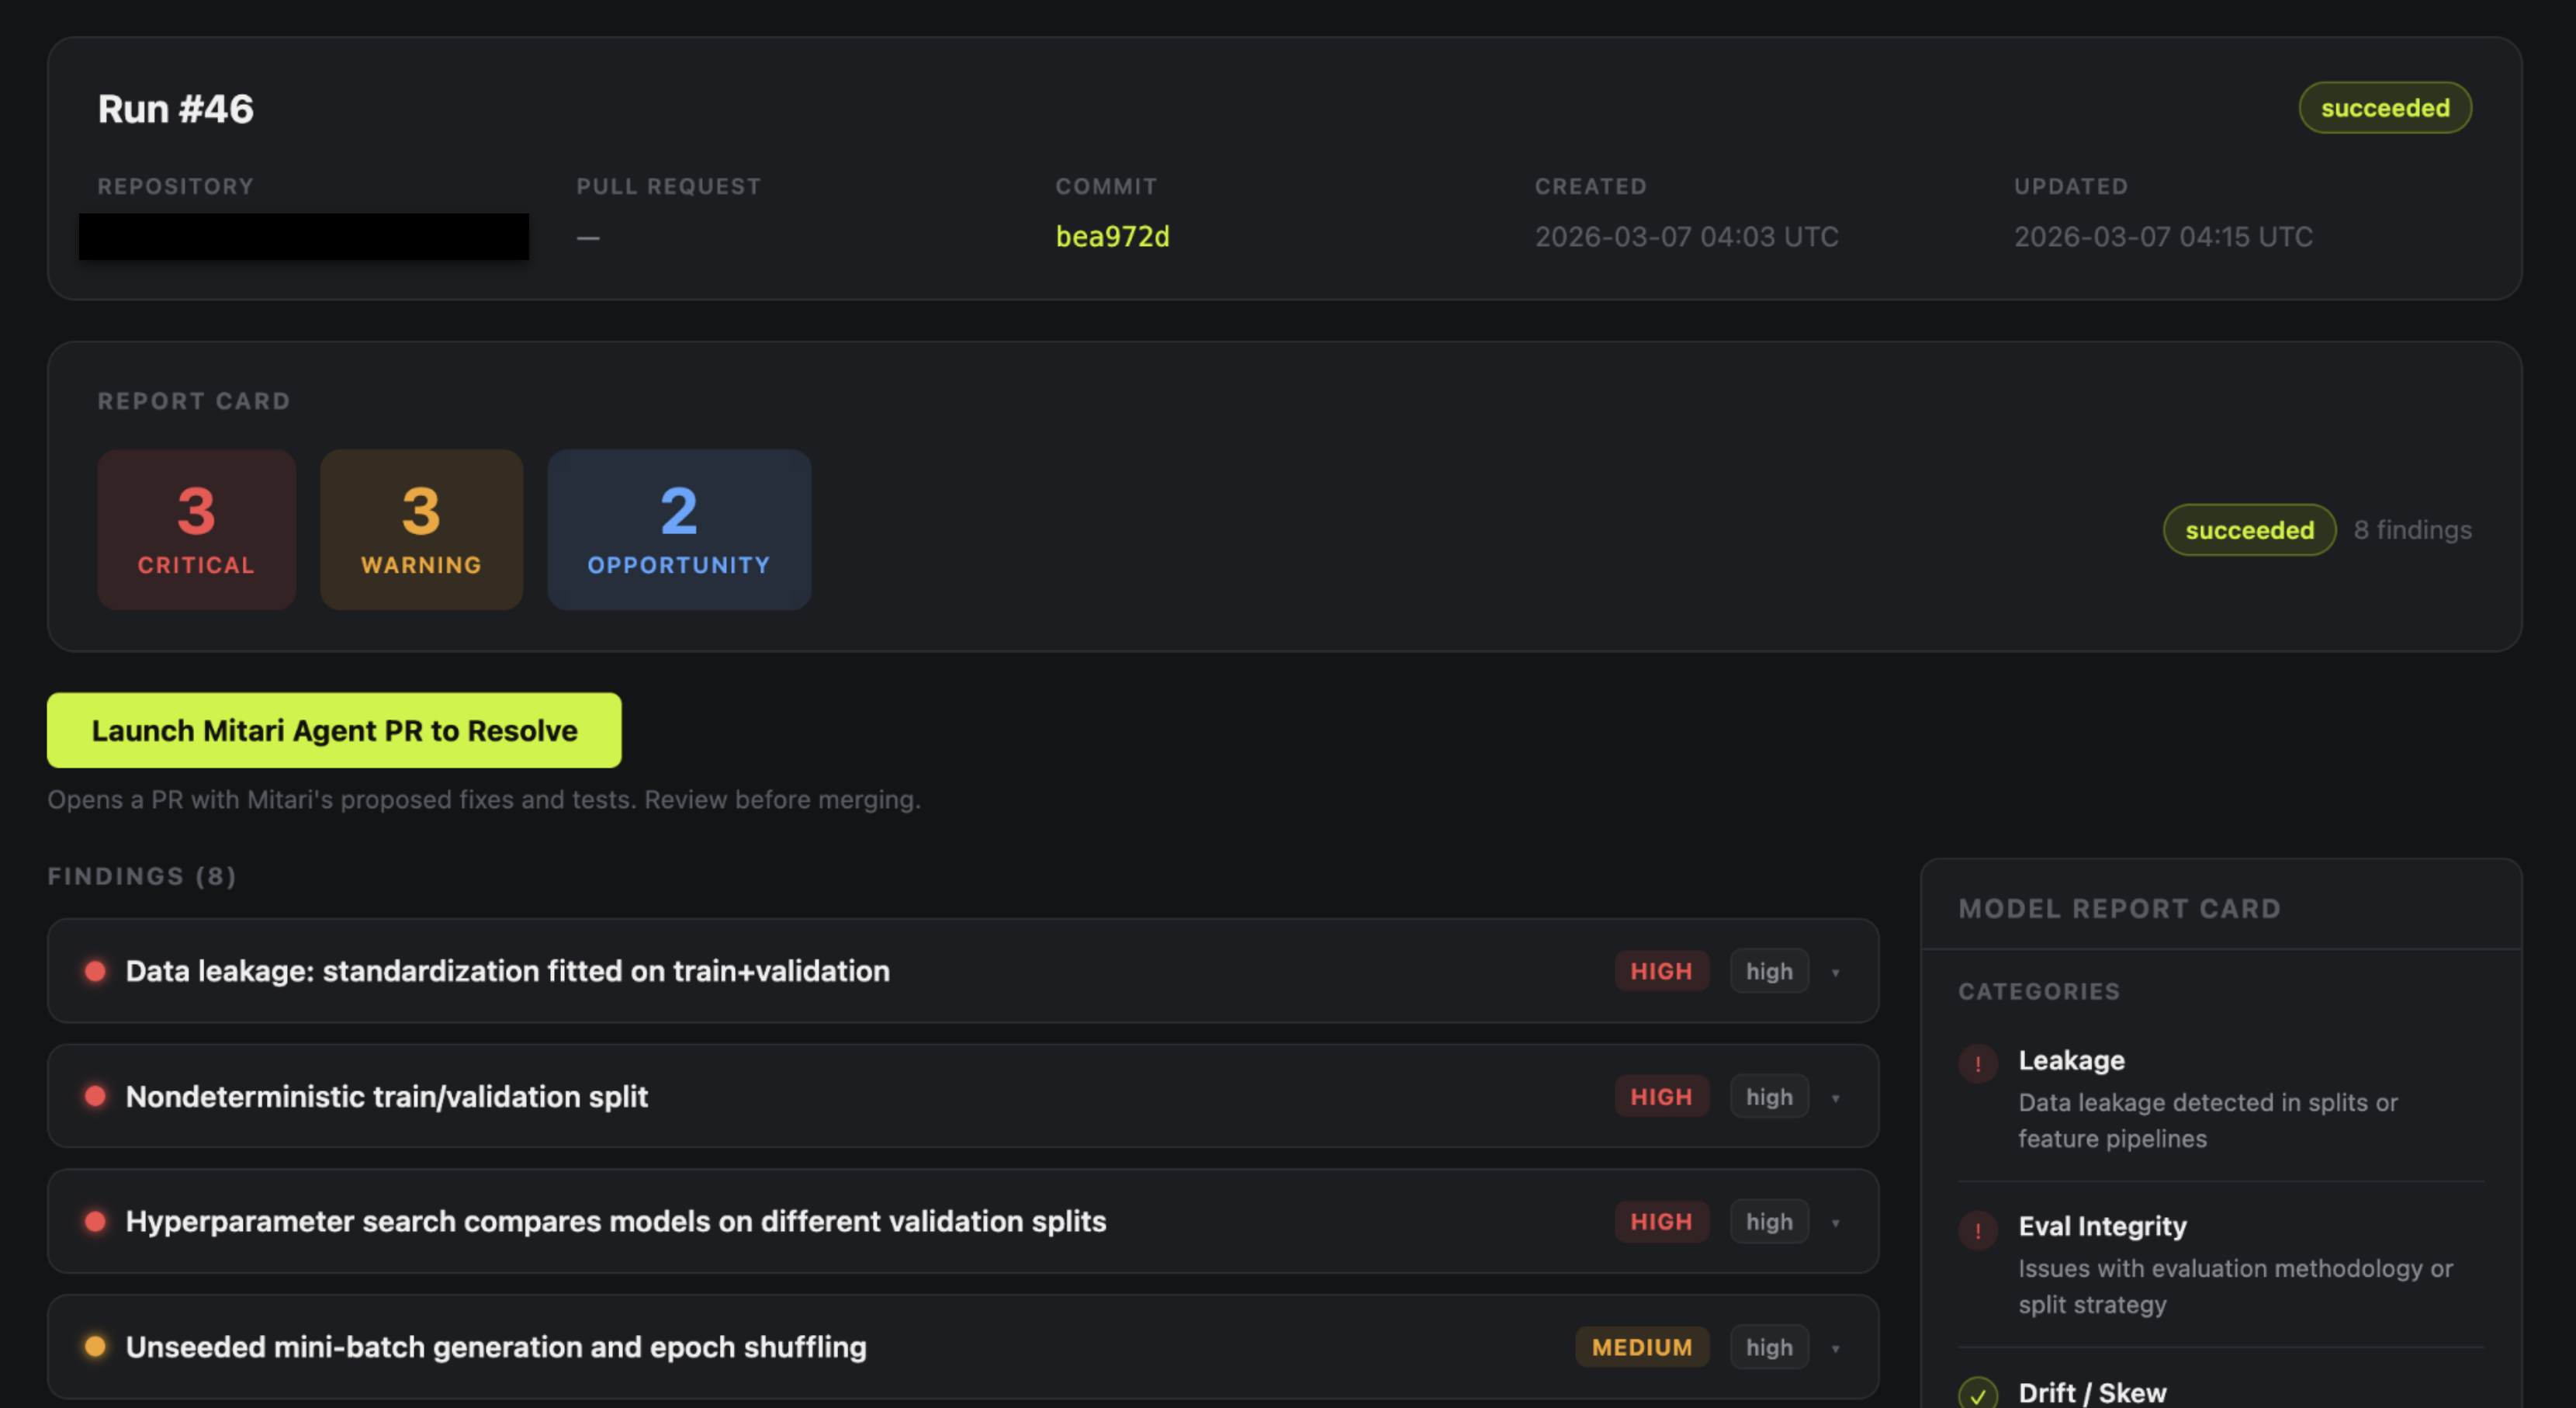Click red dot beside Data leakage finding
Image resolution: width=2576 pixels, height=1408 pixels.
pos(95,971)
